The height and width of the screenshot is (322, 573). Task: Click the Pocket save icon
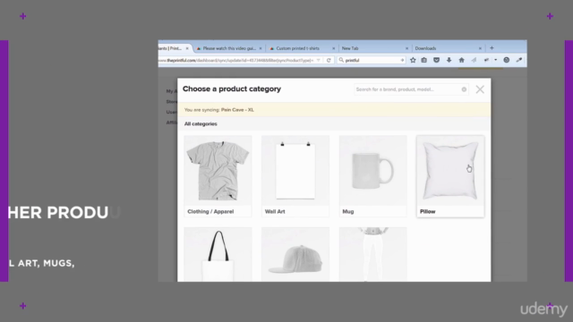[x=436, y=60]
